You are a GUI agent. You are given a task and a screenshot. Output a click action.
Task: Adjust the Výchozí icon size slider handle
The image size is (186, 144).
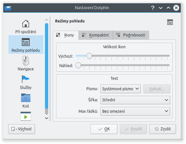[89, 56]
